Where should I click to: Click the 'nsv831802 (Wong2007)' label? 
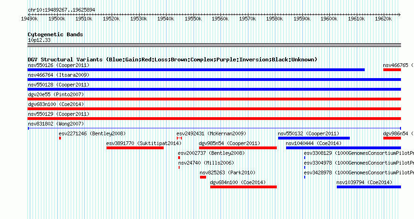(56, 124)
